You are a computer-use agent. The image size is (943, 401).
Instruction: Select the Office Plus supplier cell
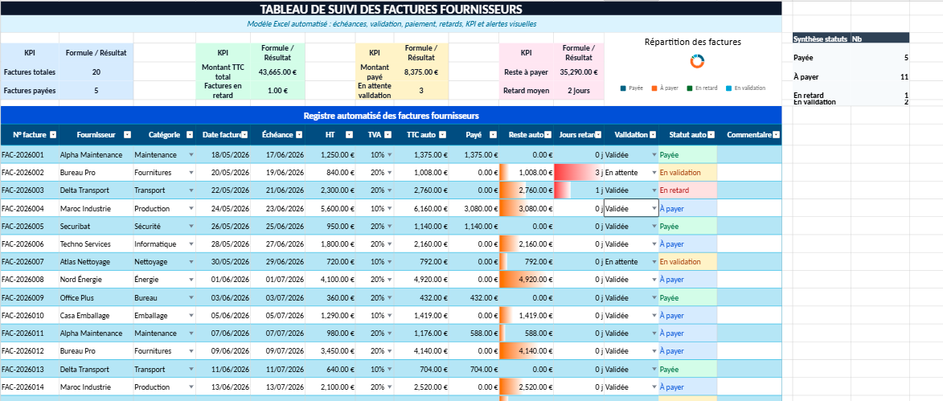[96, 297]
